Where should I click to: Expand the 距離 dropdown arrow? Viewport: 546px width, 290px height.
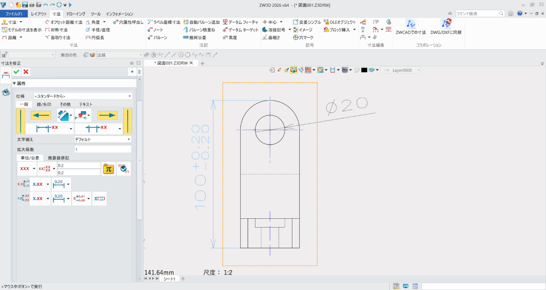pyautogui.click(x=21, y=38)
